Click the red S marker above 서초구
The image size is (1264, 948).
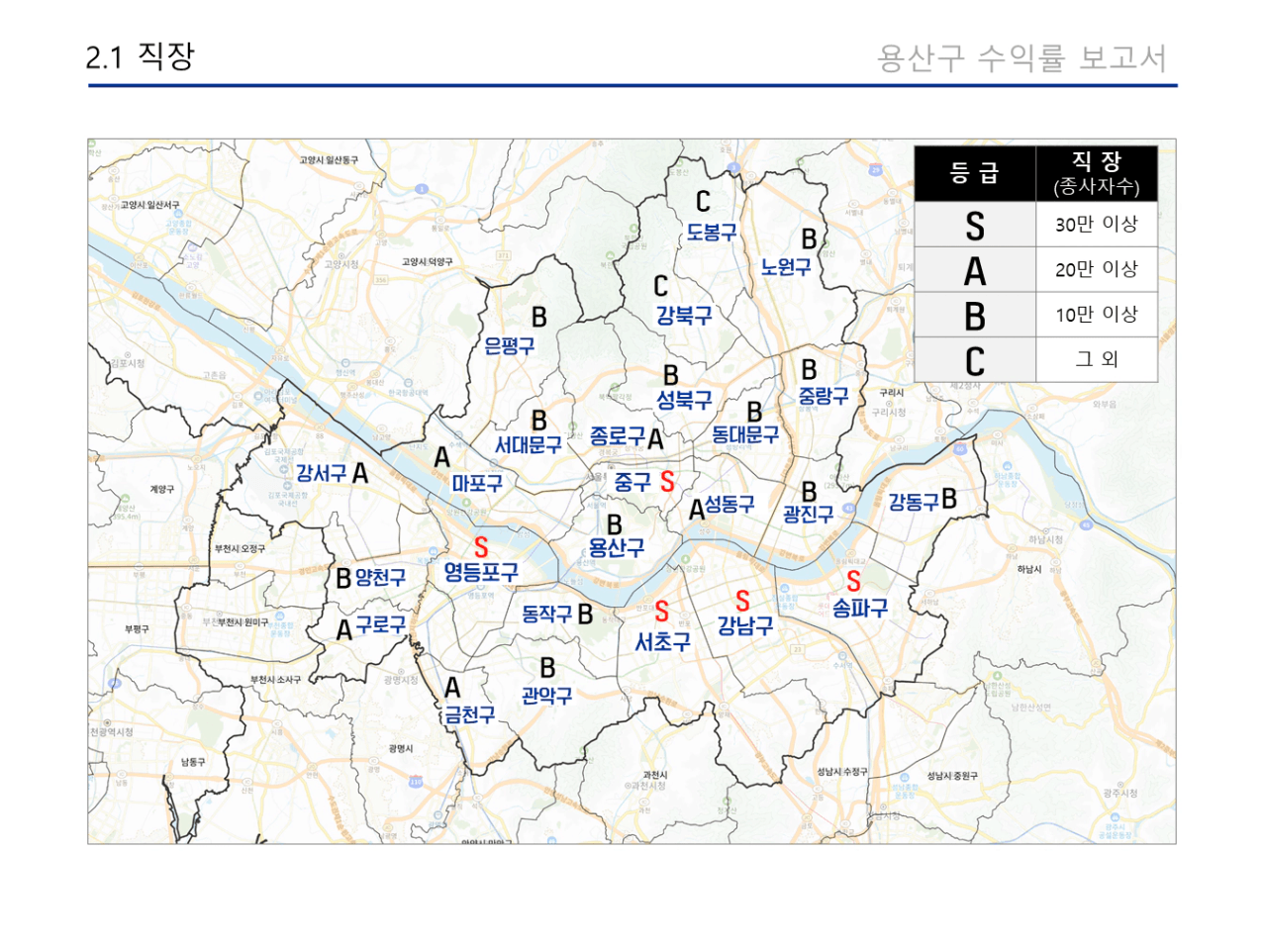661,612
